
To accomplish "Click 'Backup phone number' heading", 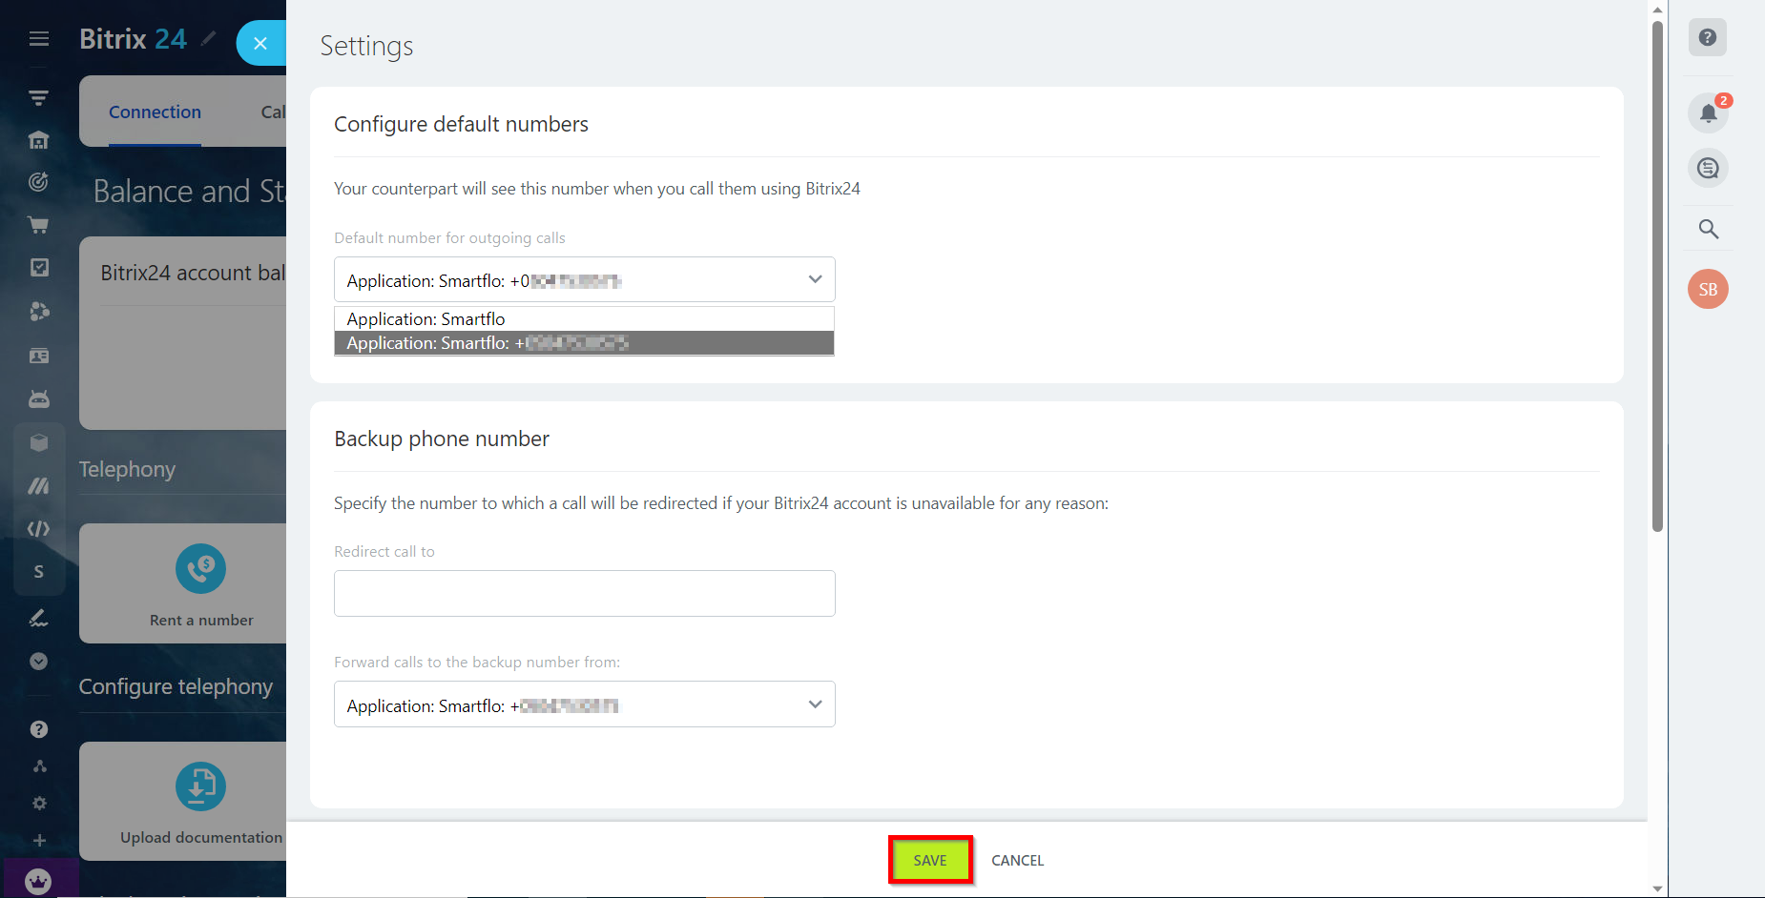I will tap(442, 439).
